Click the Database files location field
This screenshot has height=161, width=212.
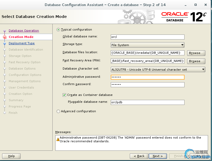148,53
